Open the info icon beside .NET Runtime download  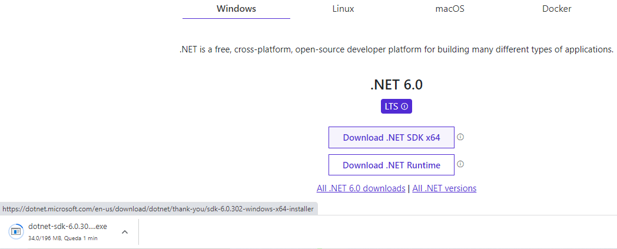[460, 164]
